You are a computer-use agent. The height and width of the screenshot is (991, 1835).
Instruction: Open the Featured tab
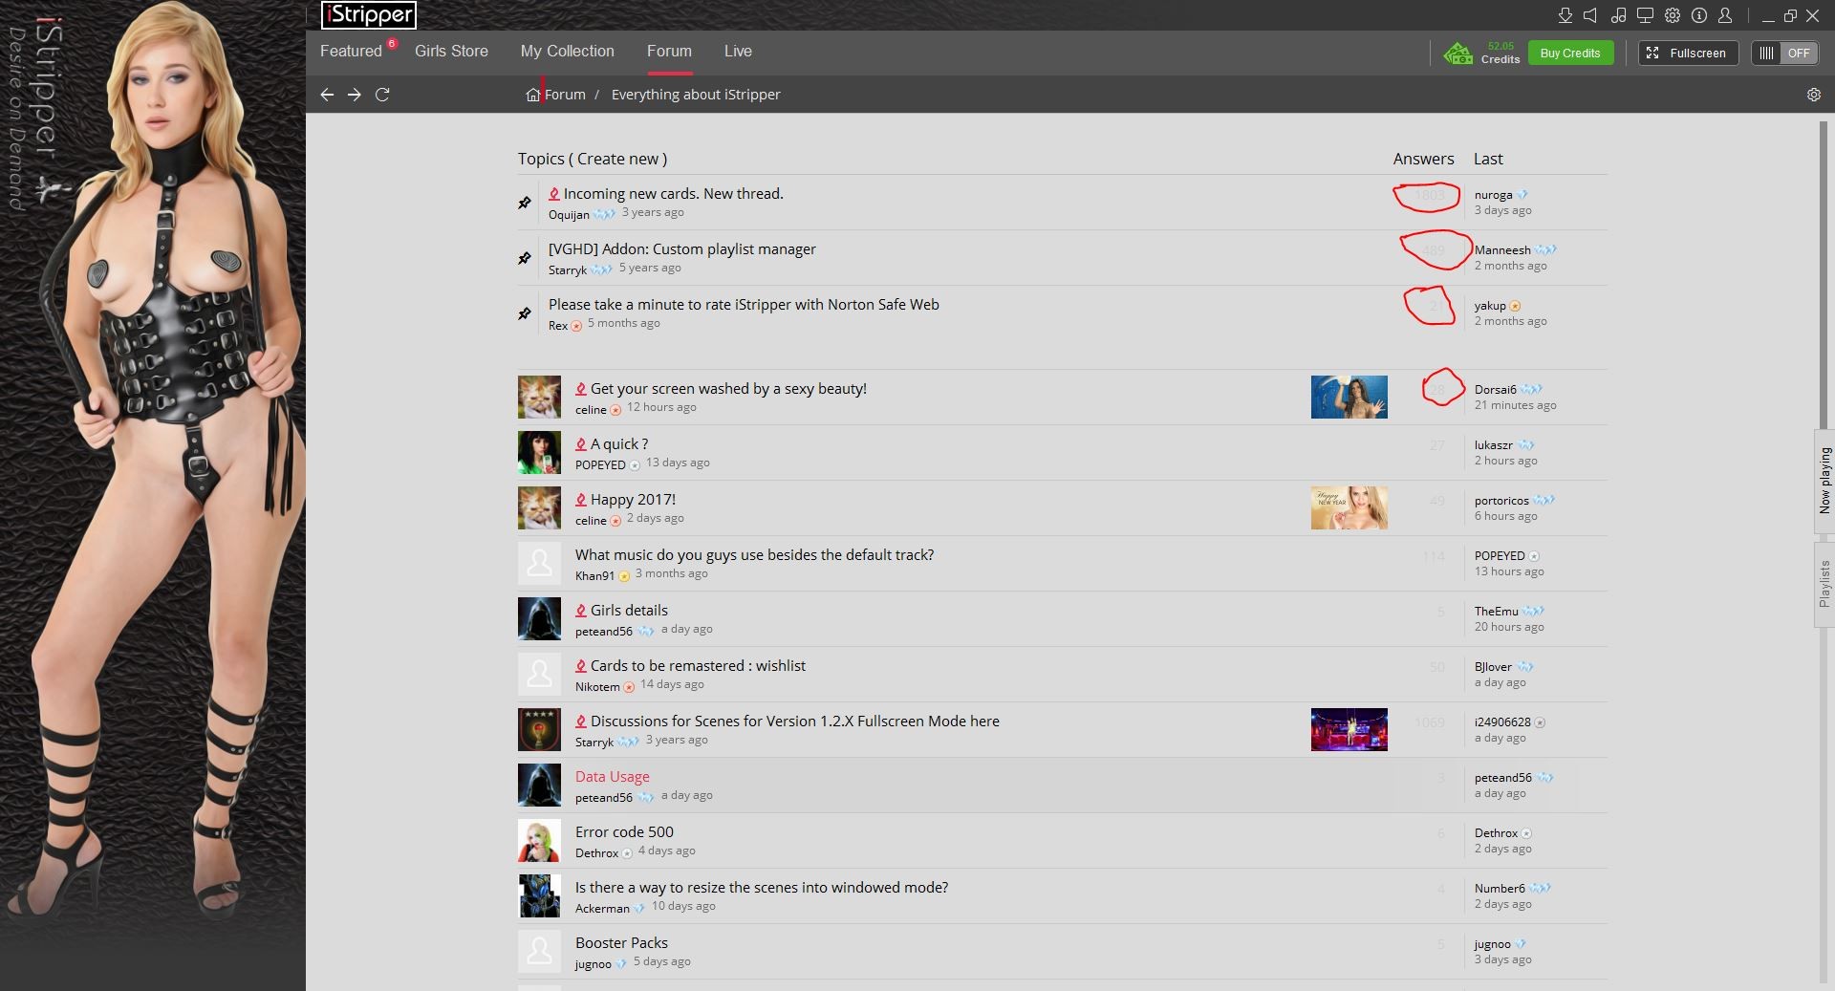(x=351, y=52)
